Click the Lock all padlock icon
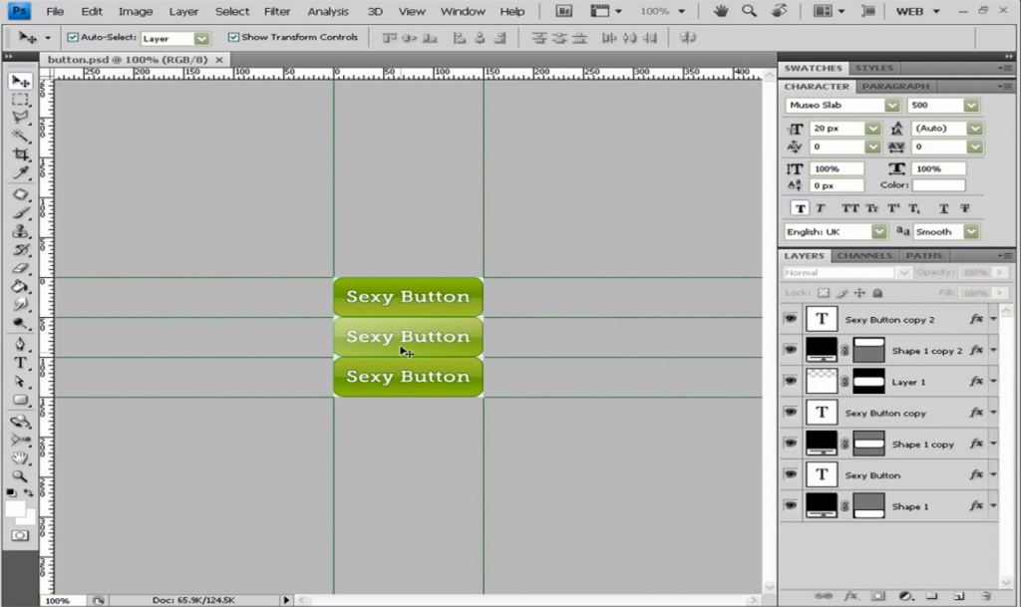Image resolution: width=1021 pixels, height=607 pixels. click(x=877, y=293)
